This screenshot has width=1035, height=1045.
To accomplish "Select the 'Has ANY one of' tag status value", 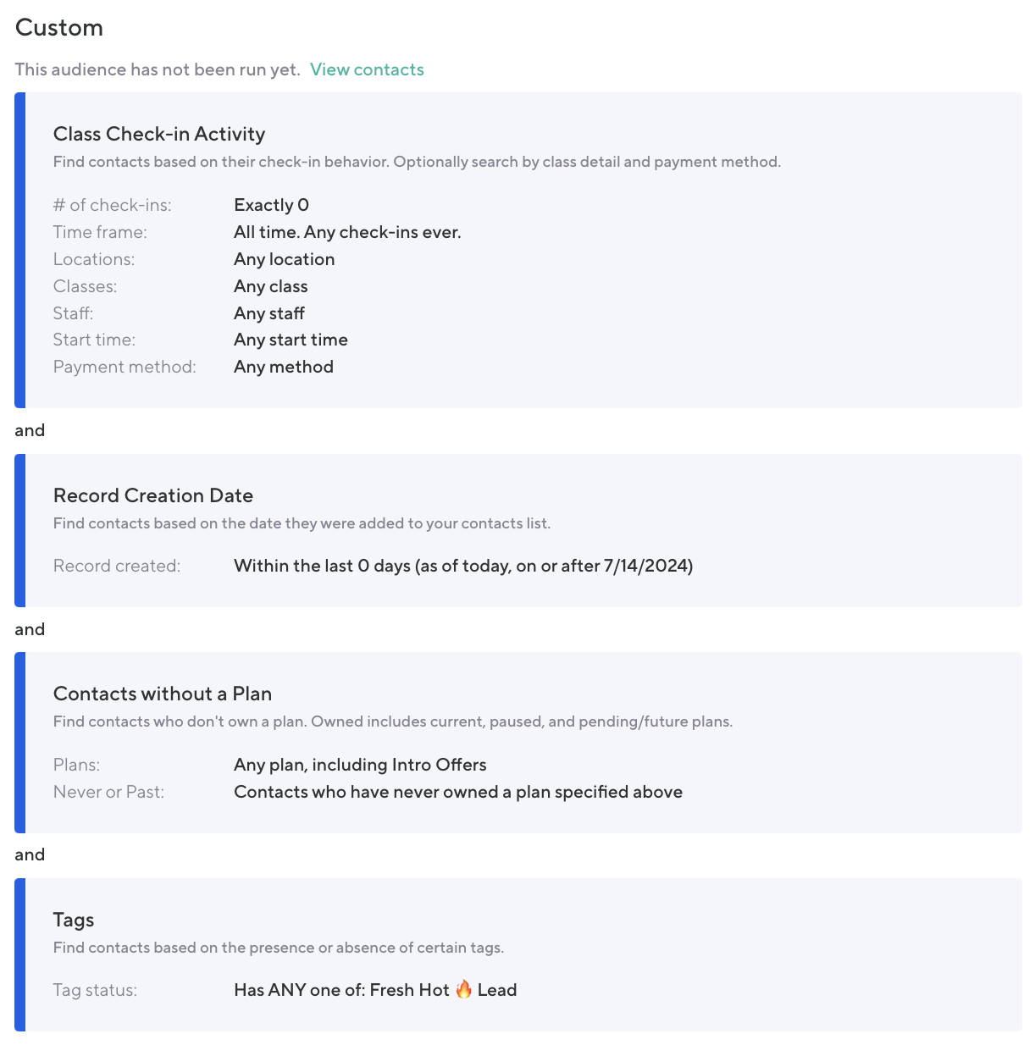I will tap(300, 990).
